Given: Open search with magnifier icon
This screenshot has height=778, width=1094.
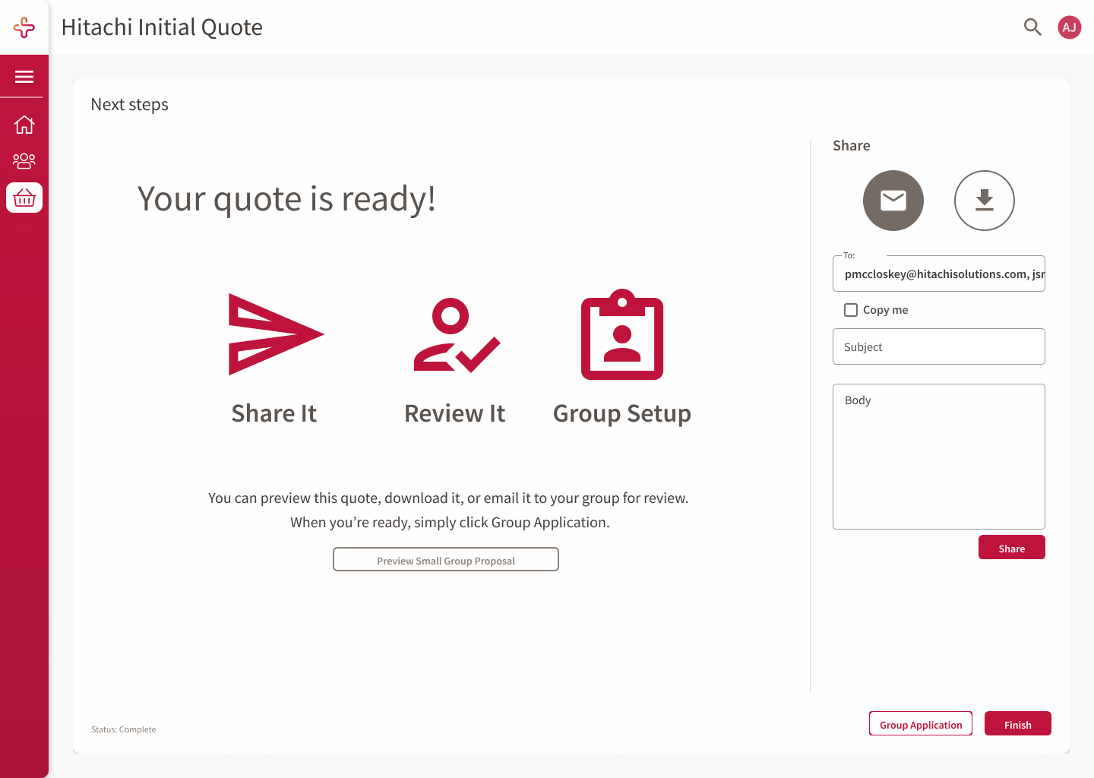Looking at the screenshot, I should tap(1032, 27).
